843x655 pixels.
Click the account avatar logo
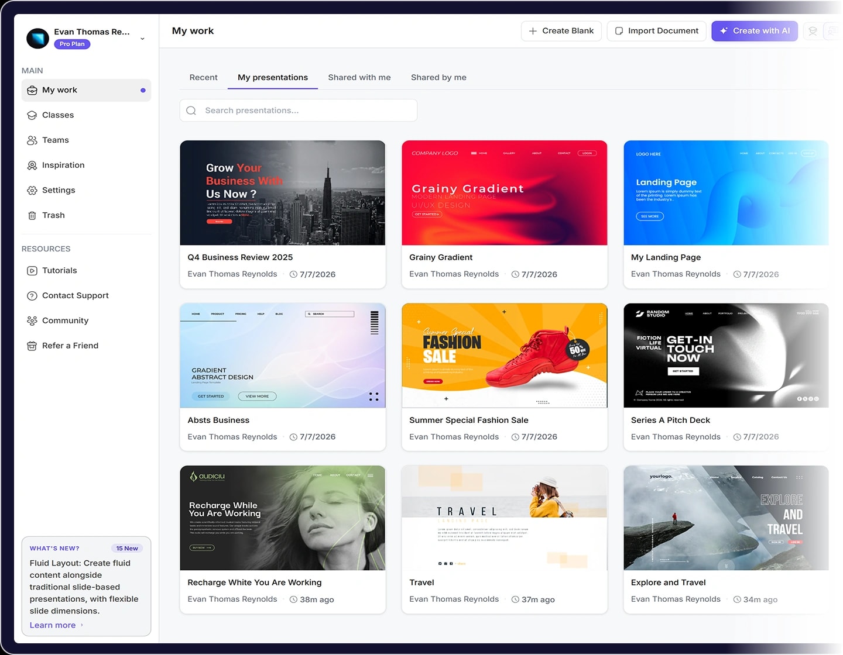pos(38,39)
